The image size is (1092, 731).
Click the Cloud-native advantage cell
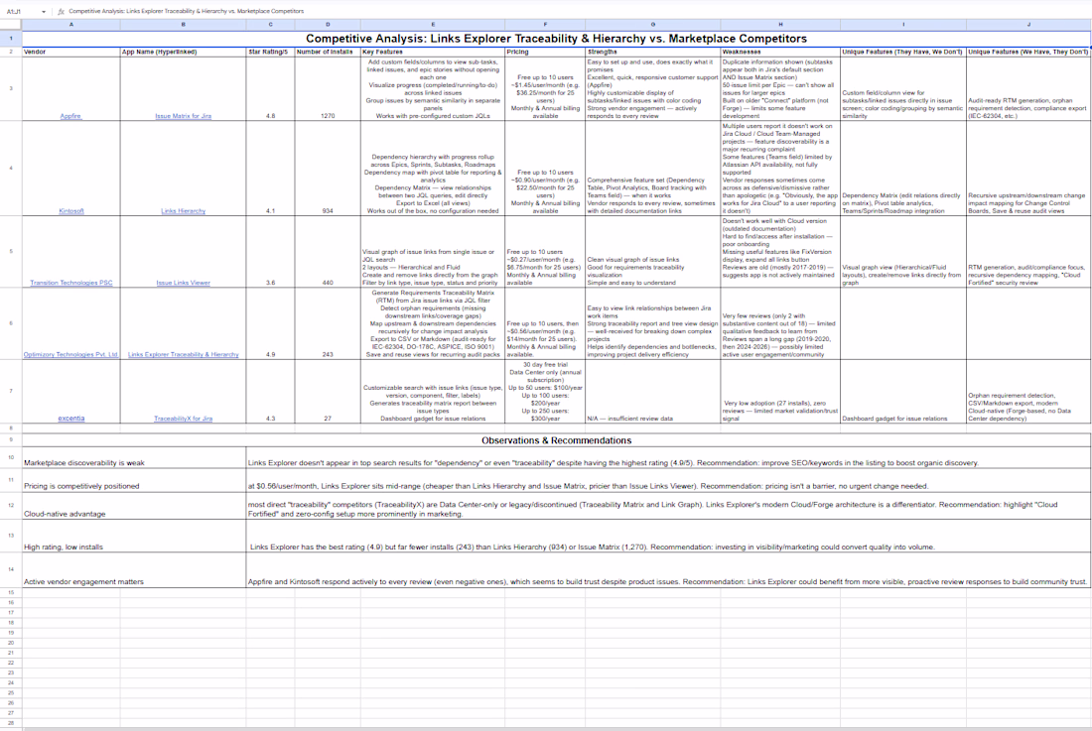click(x=134, y=506)
